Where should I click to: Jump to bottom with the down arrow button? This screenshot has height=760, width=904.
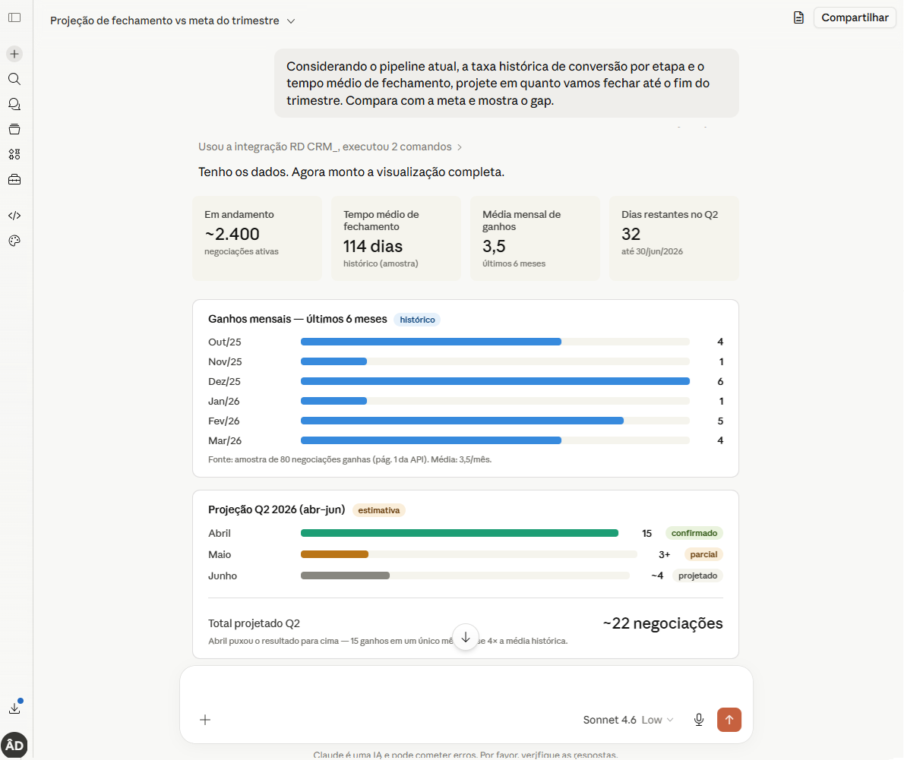(465, 637)
